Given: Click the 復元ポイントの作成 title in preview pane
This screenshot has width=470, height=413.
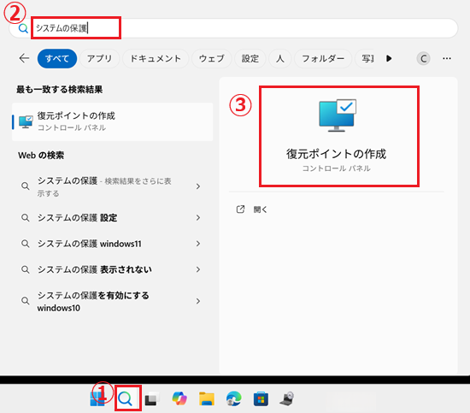Looking at the screenshot, I should (337, 154).
